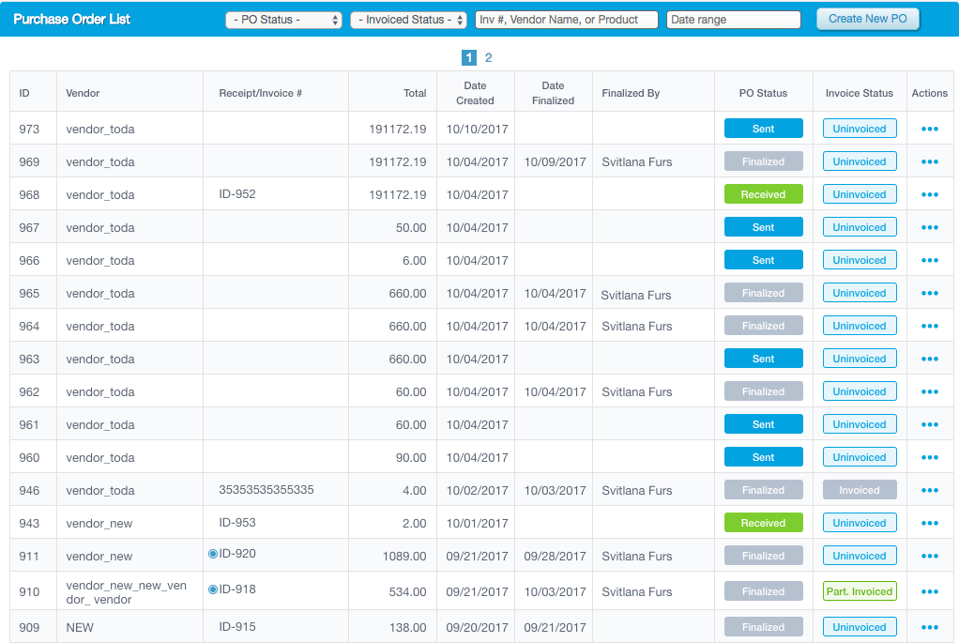The height and width of the screenshot is (643, 959).
Task: Click Uninvoiced badge for PO 969
Action: tap(860, 161)
